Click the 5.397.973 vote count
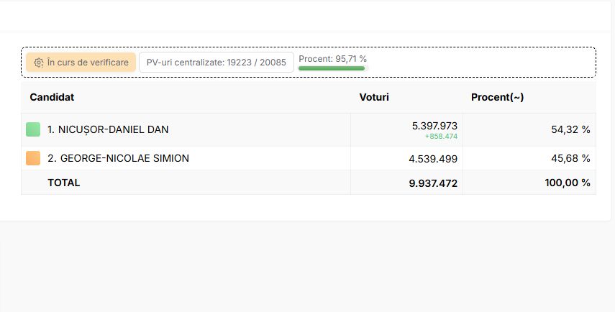 [434, 126]
